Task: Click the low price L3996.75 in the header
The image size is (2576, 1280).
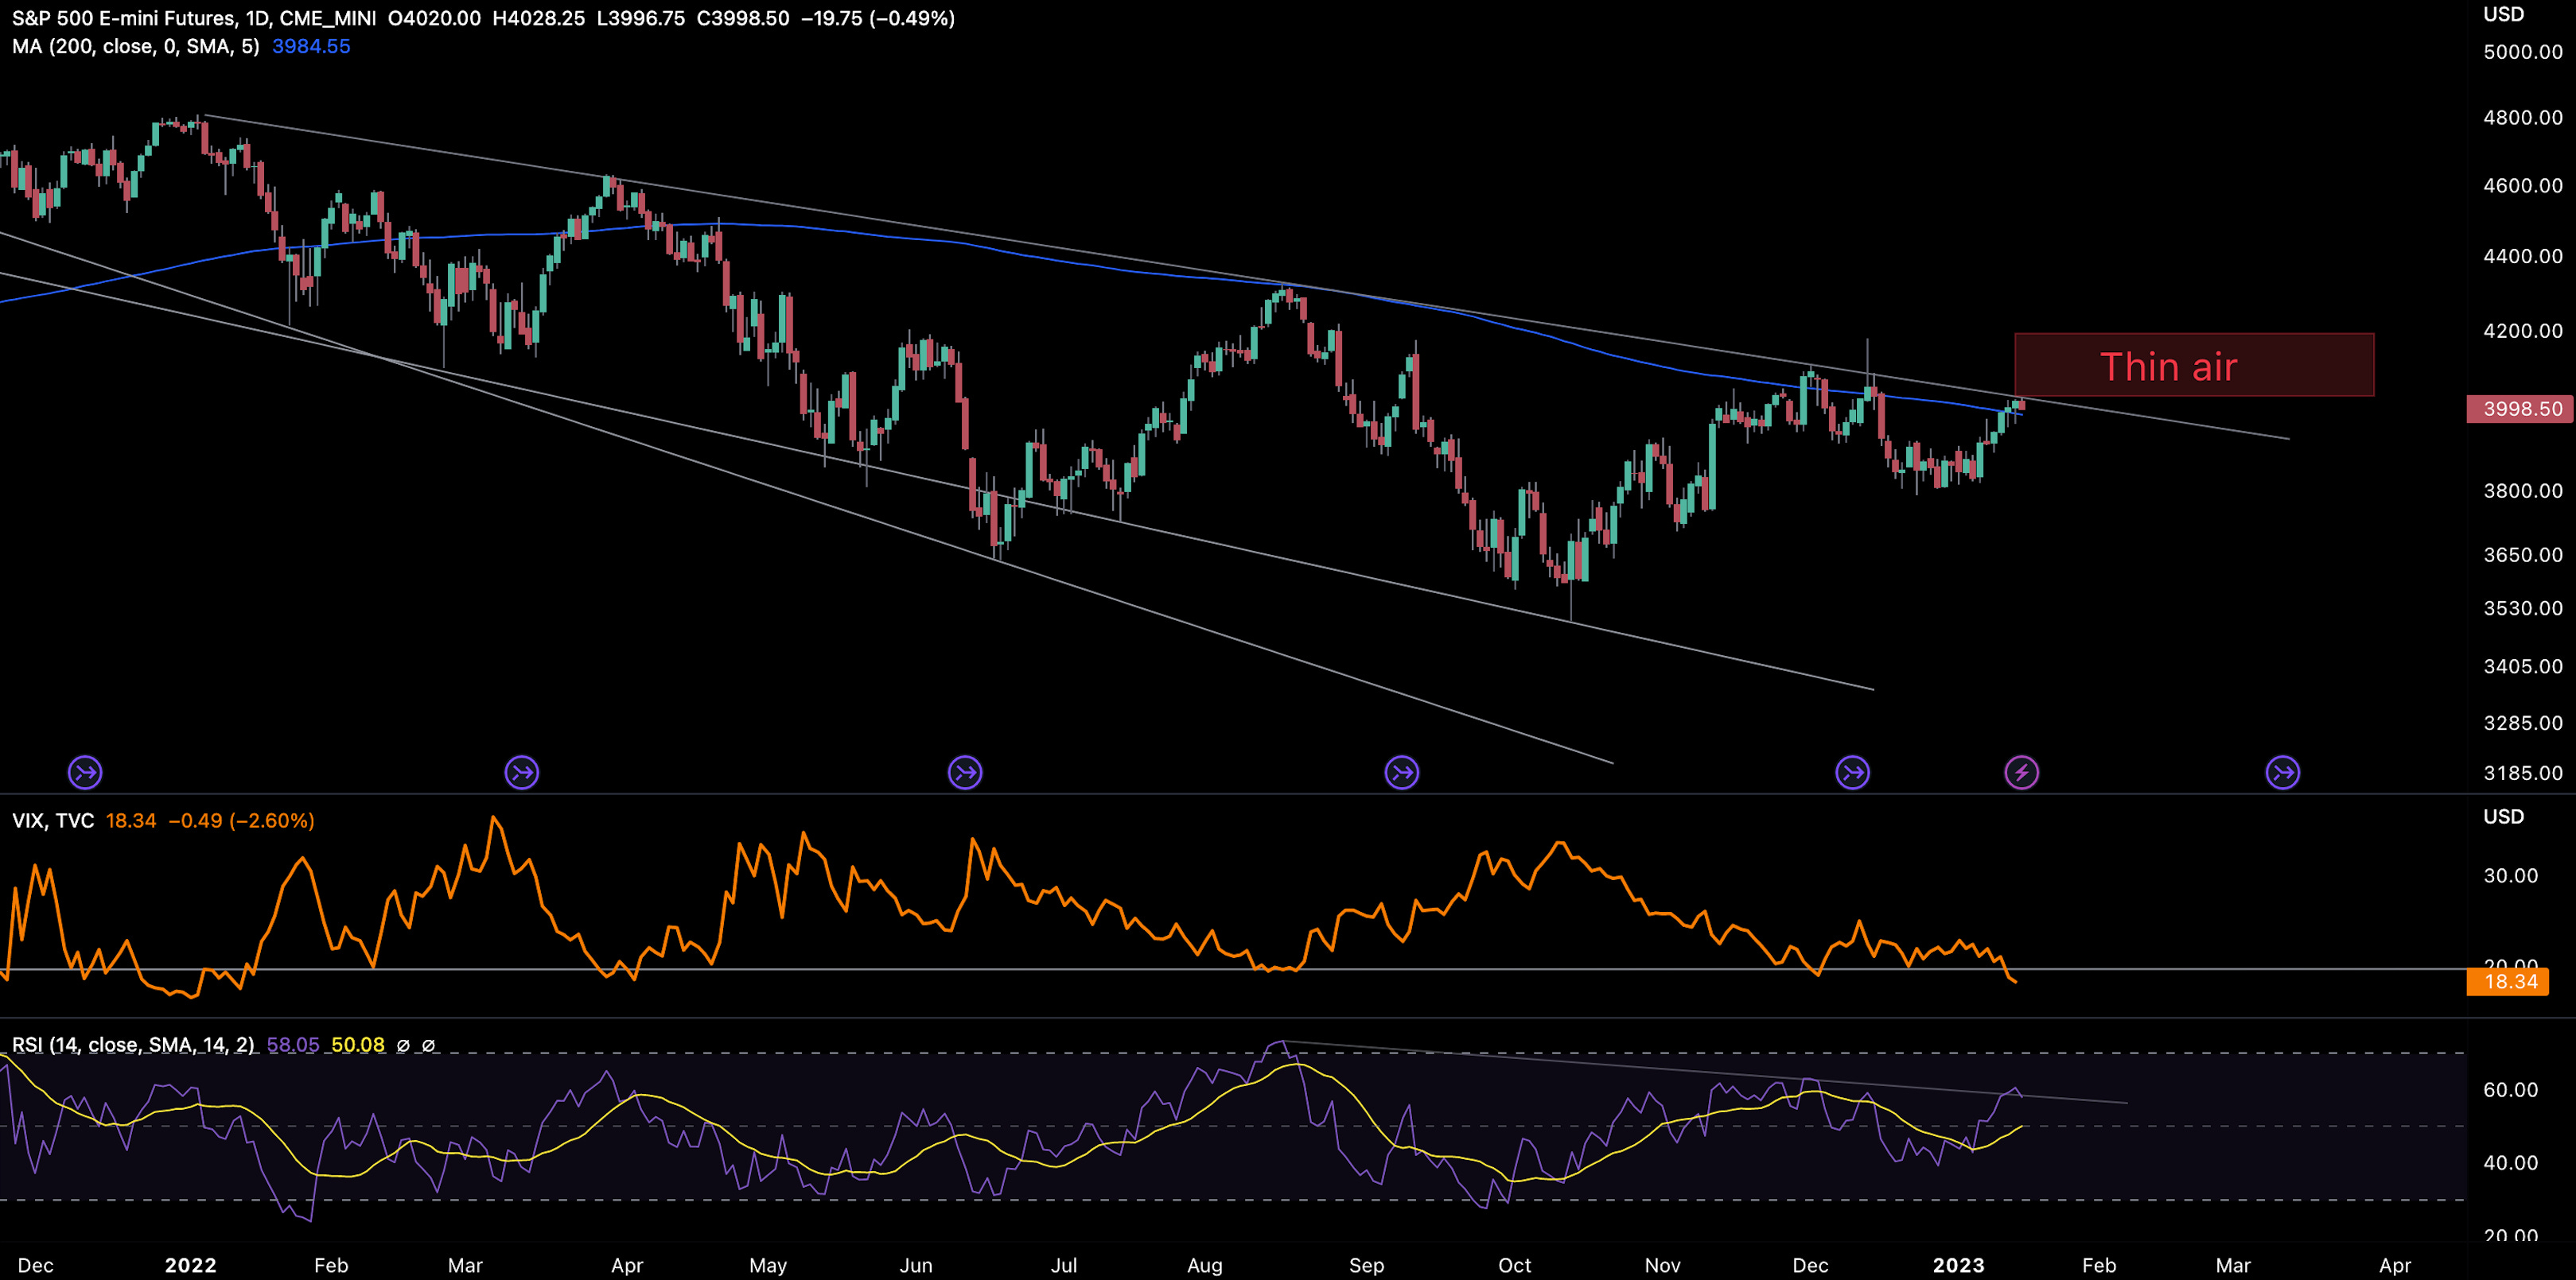Action: (x=641, y=18)
